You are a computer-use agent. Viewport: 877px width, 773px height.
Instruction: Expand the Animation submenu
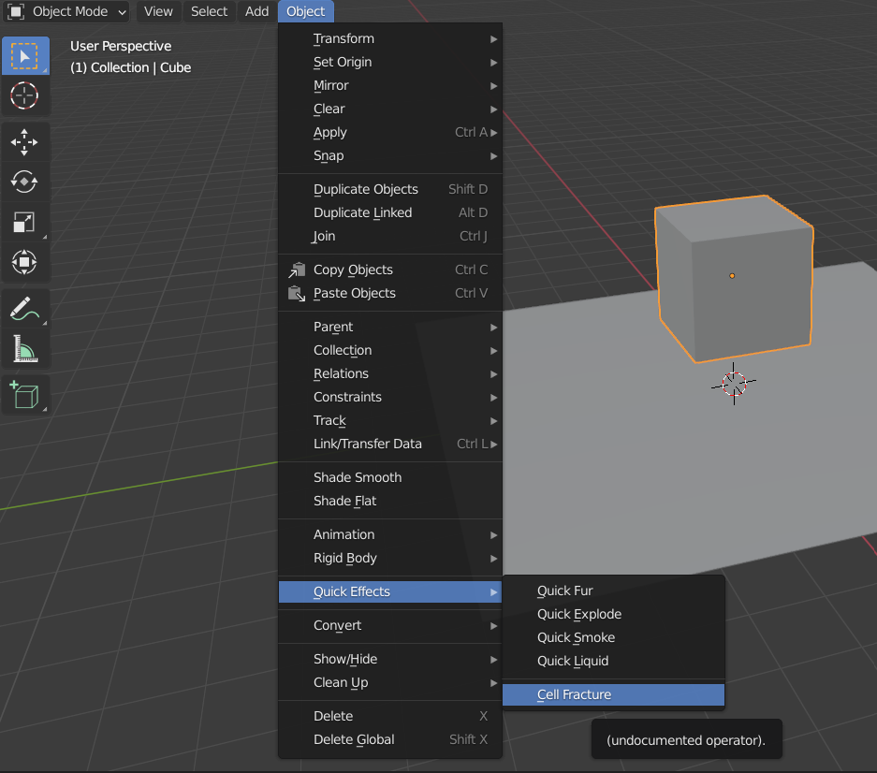click(x=390, y=535)
